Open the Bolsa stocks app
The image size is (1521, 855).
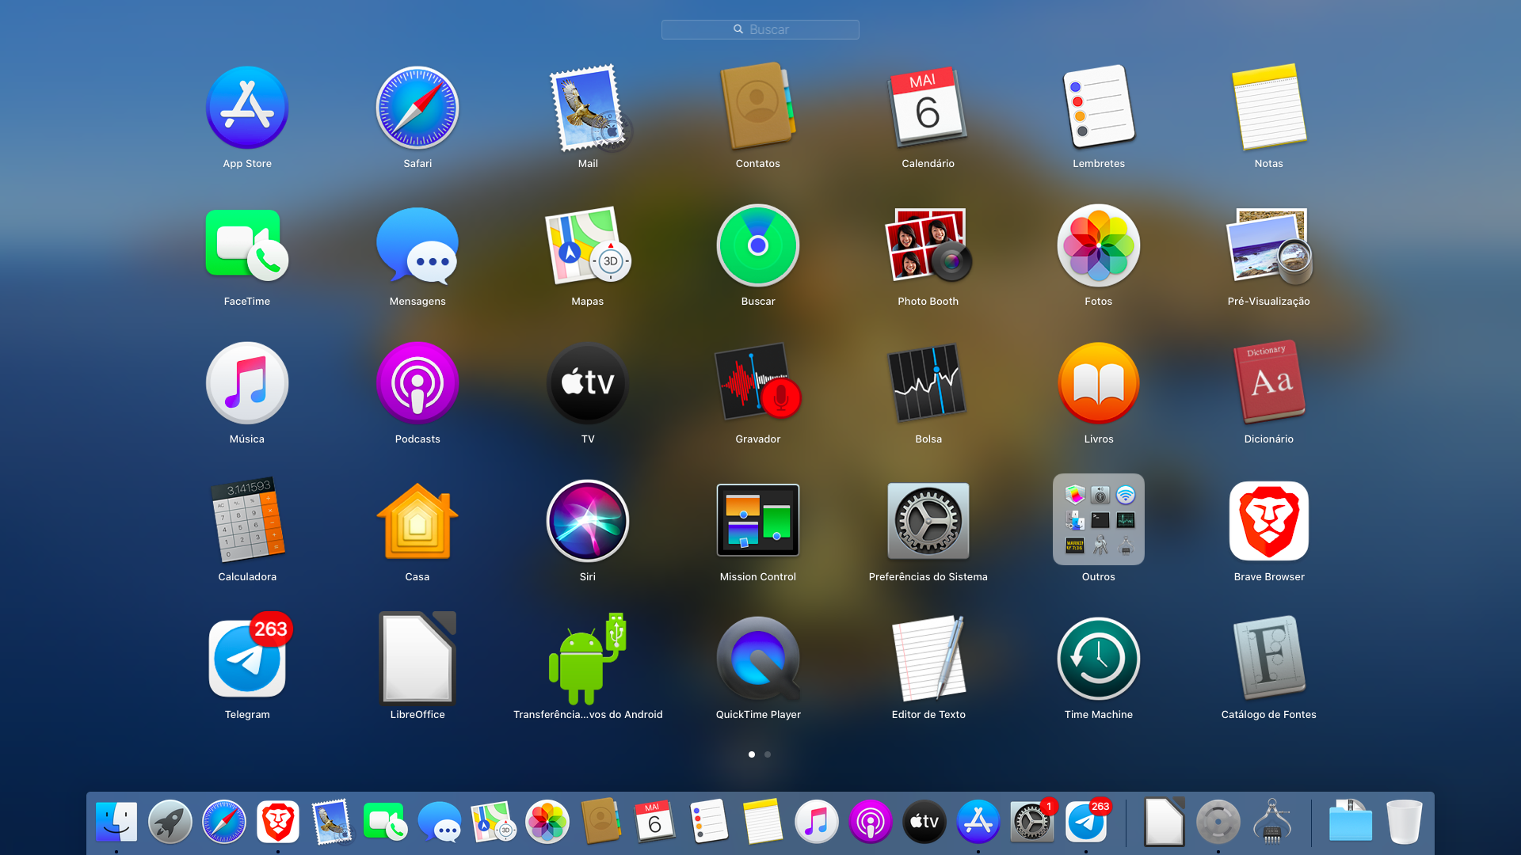coord(928,383)
